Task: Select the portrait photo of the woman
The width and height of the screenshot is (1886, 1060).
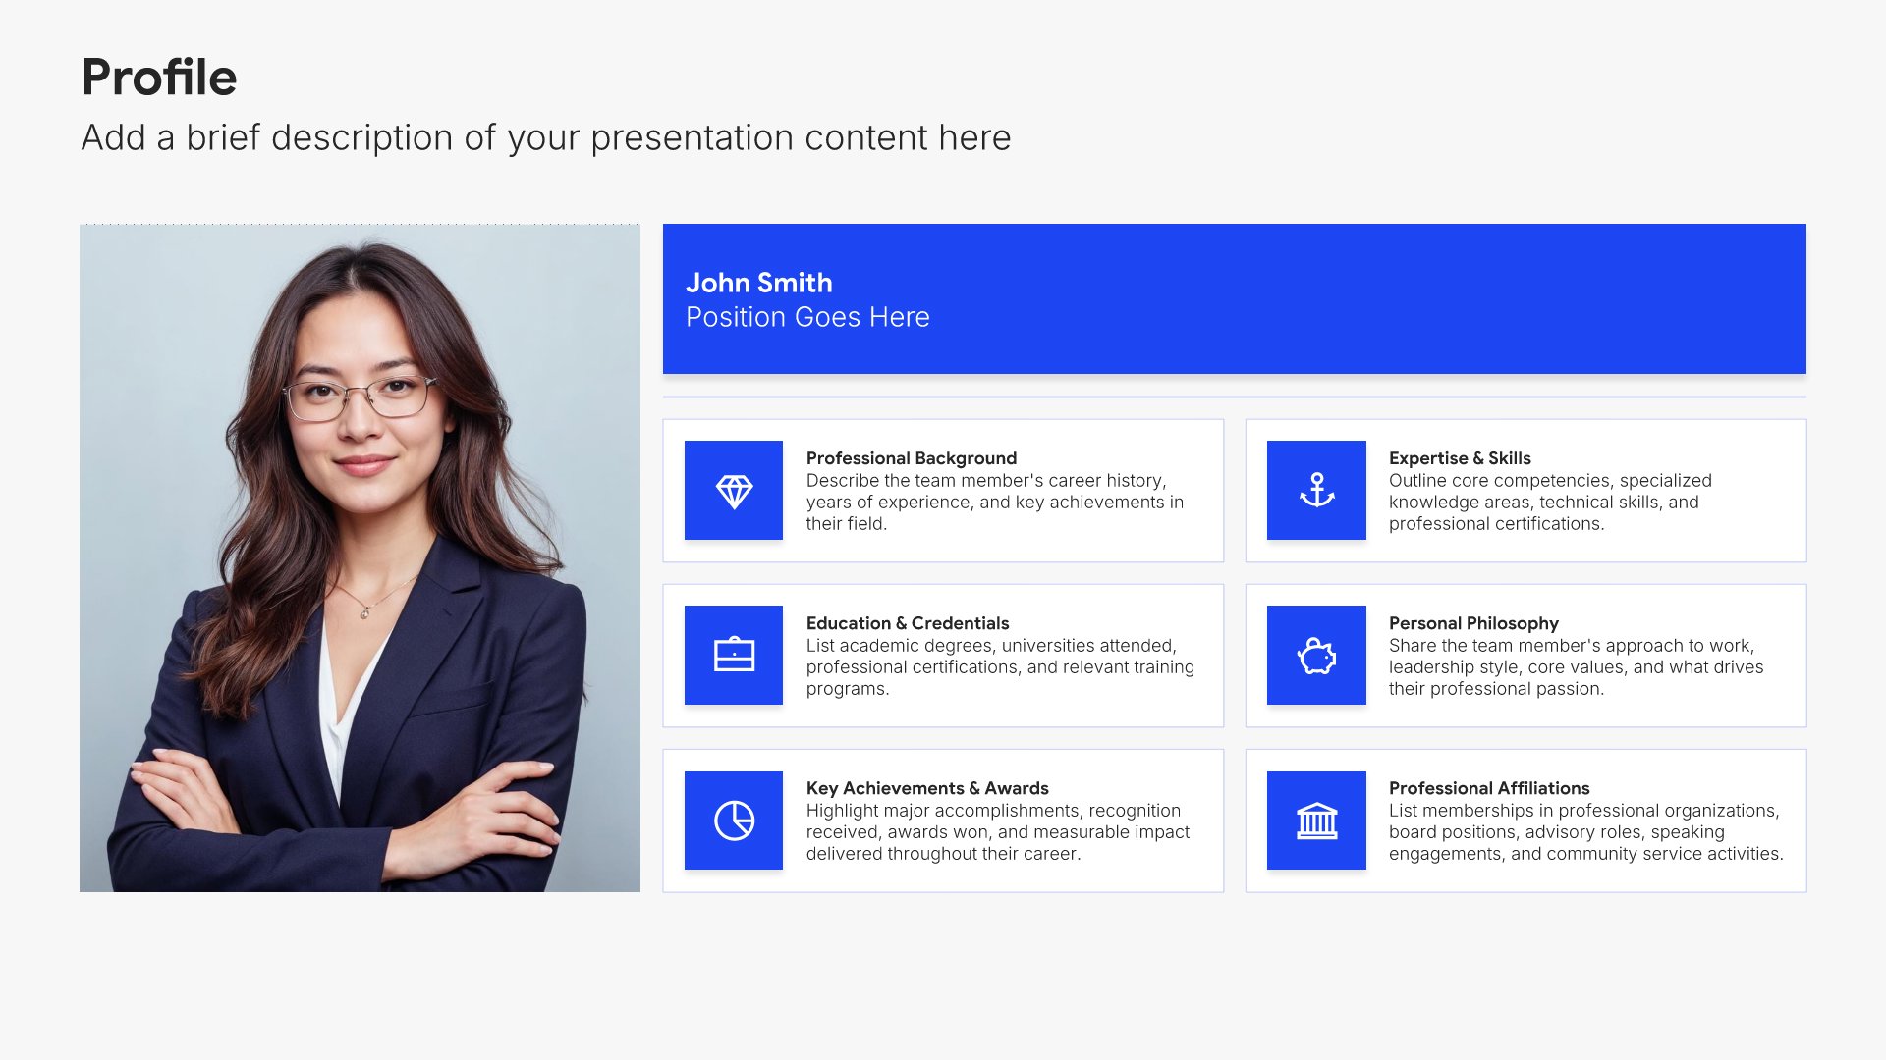Action: pyautogui.click(x=360, y=557)
